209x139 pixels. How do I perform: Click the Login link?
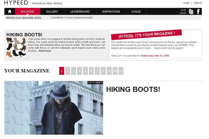click(186, 3)
